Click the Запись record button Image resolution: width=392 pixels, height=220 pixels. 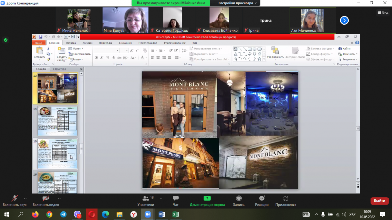click(x=239, y=201)
